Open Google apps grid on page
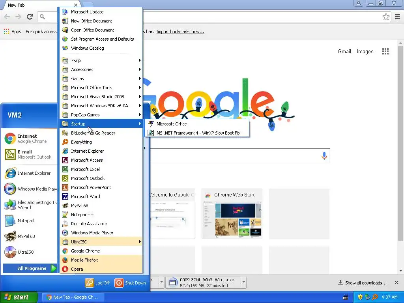404x303 pixels. (x=385, y=52)
